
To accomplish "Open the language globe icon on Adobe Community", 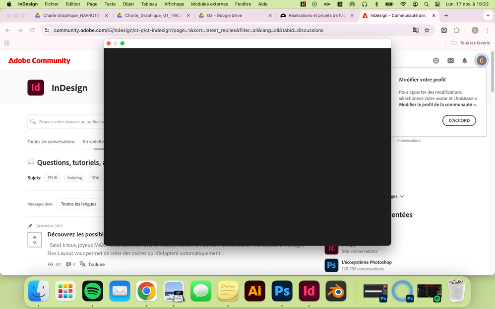I will pos(436,60).
